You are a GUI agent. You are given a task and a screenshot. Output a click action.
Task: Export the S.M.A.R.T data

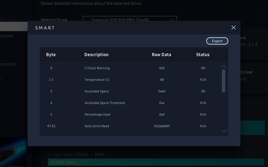217,41
